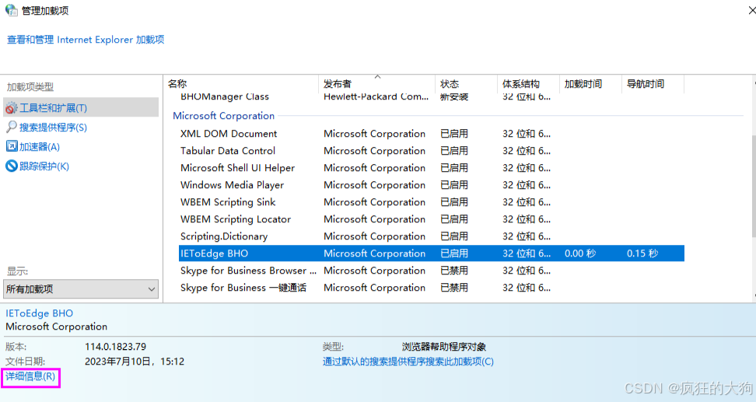Click 查看和管理 Internet Explorer 加载项 heading
The height and width of the screenshot is (402, 756).
point(86,40)
